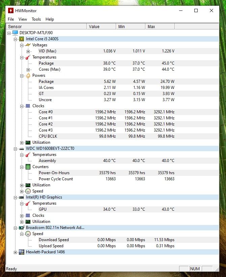
Task: Click the green Counters icon
Action: (x=28, y=167)
